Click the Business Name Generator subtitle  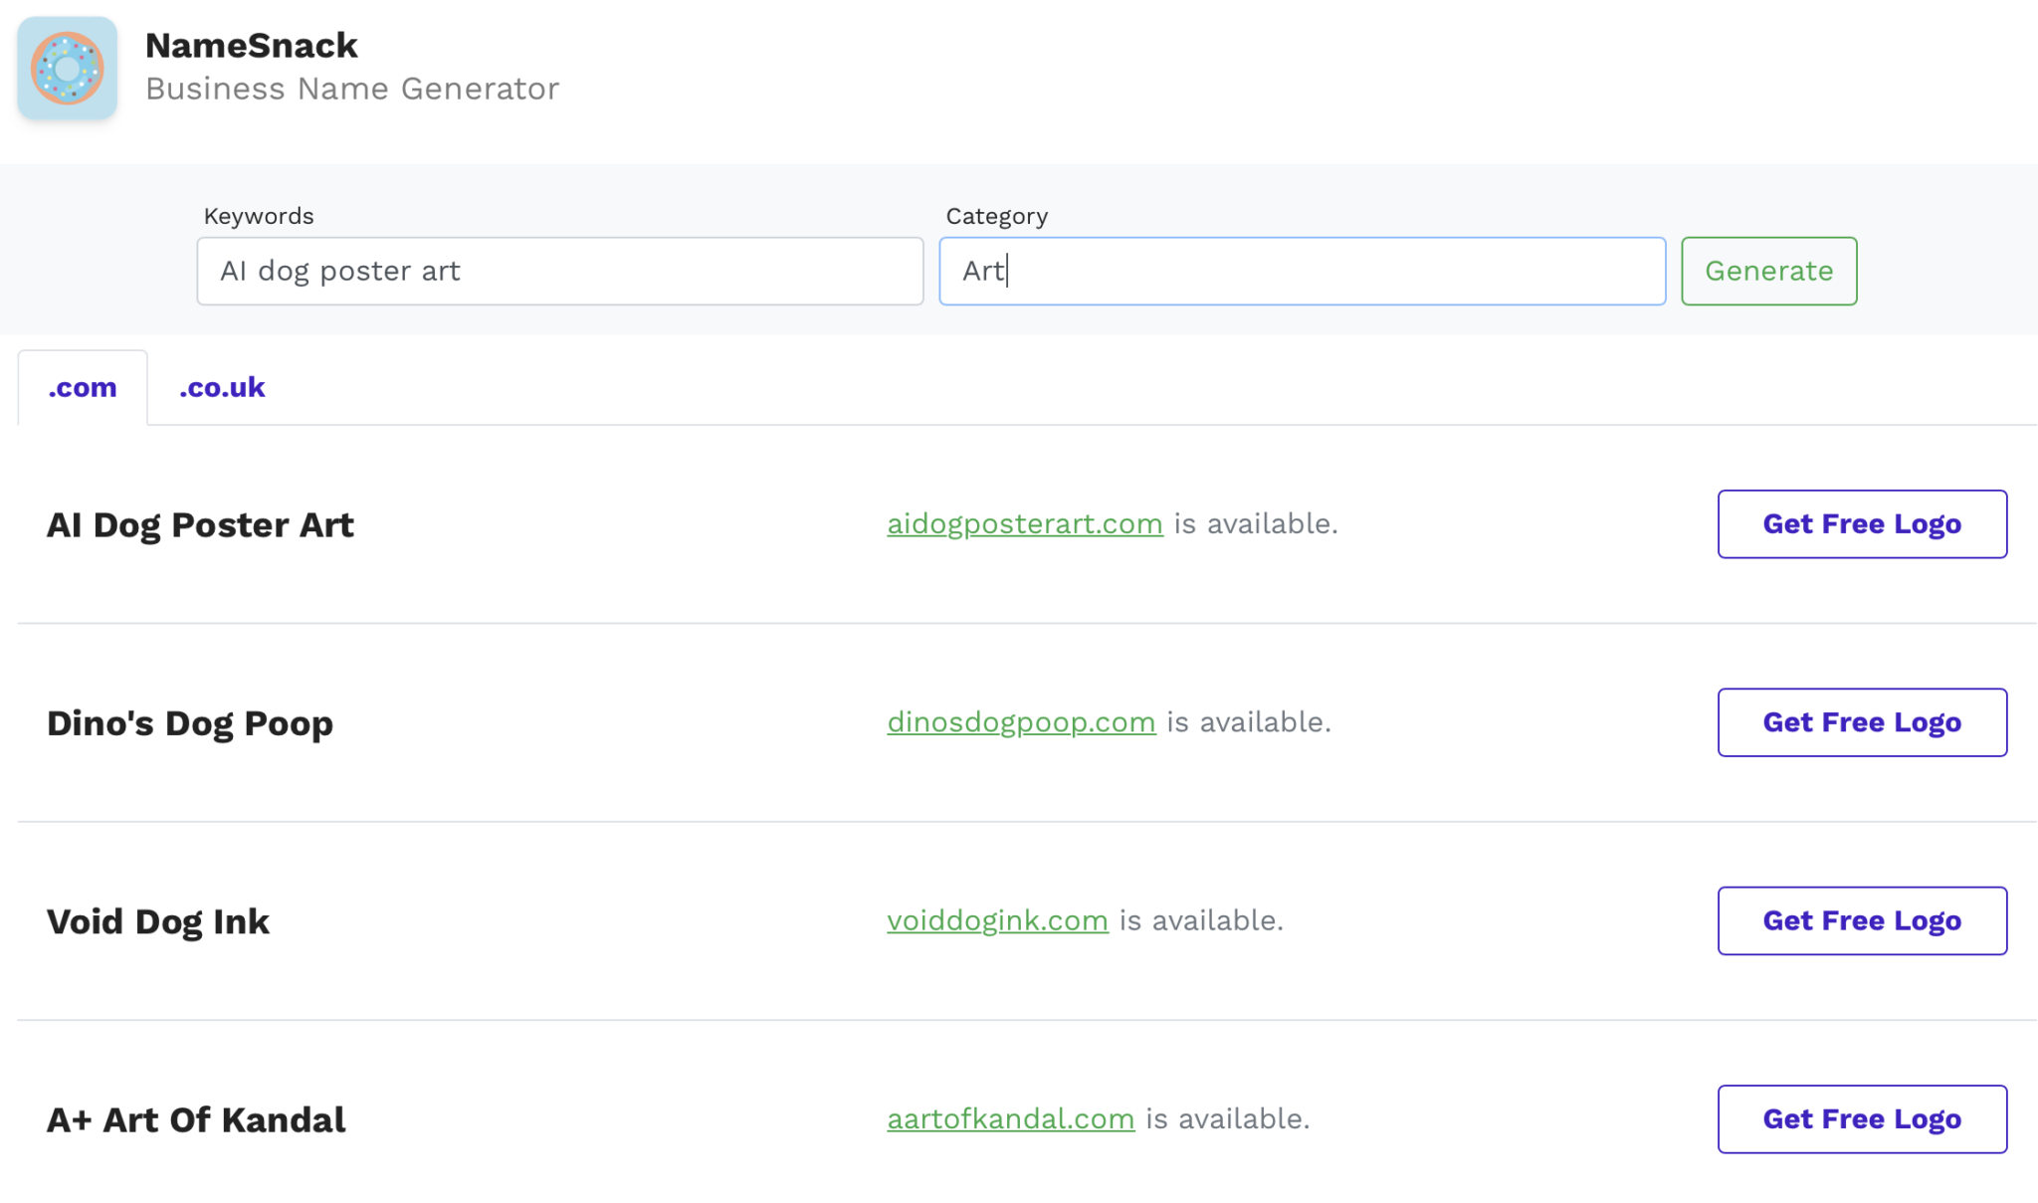[x=352, y=89]
